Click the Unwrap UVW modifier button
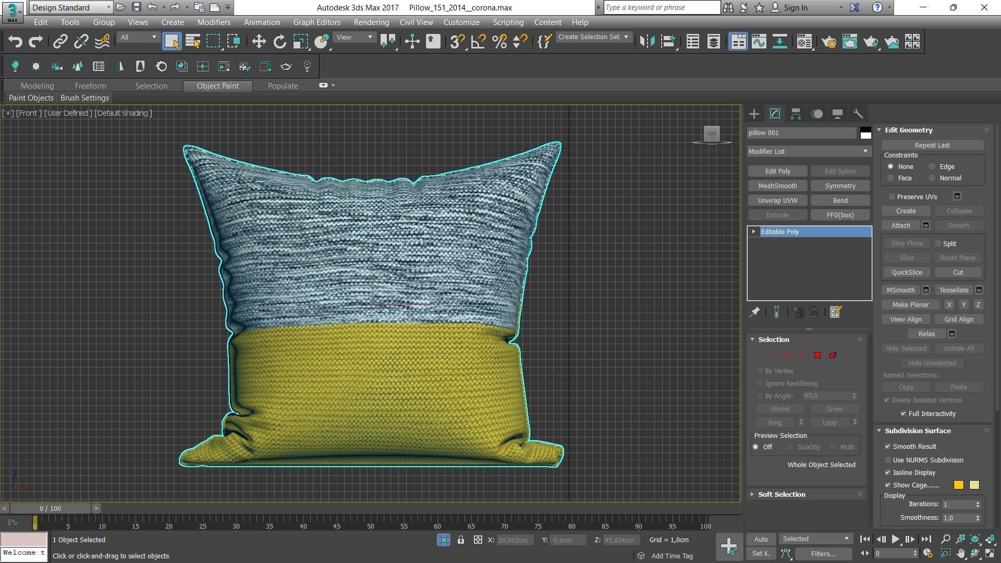Screen dimensions: 1001x563 tap(777, 201)
